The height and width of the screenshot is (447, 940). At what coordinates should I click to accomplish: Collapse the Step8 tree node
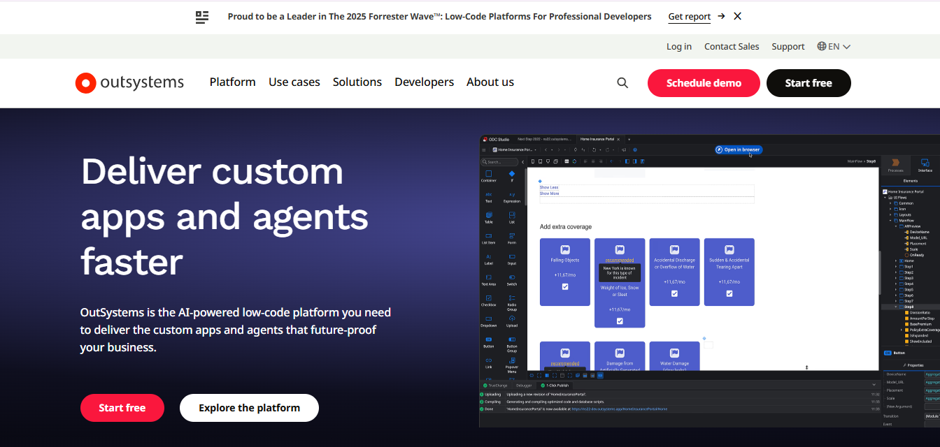pos(895,307)
